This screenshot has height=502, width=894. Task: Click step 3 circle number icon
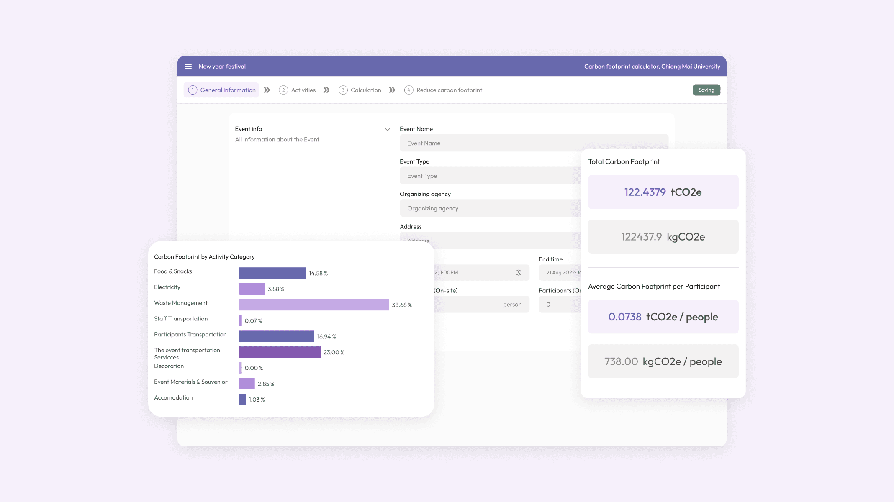tap(343, 90)
